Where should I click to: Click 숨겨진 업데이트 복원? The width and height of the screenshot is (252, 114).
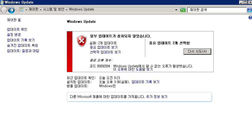click(x=23, y=46)
